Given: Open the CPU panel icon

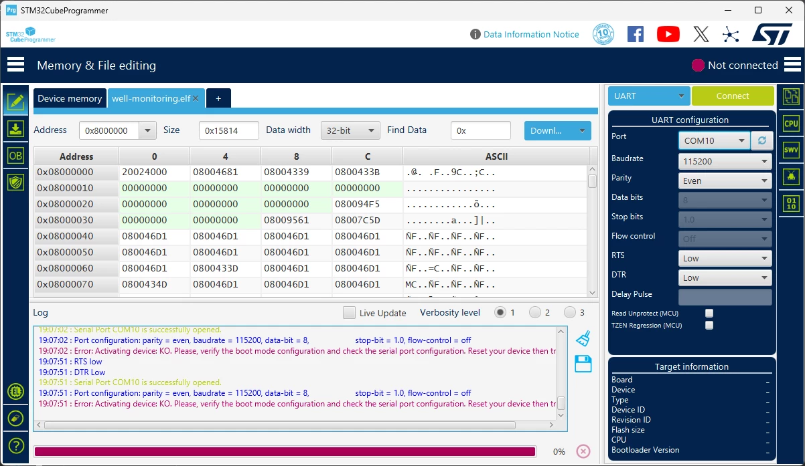Looking at the screenshot, I should coord(791,124).
